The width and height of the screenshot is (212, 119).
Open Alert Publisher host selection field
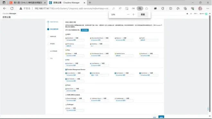75,81
